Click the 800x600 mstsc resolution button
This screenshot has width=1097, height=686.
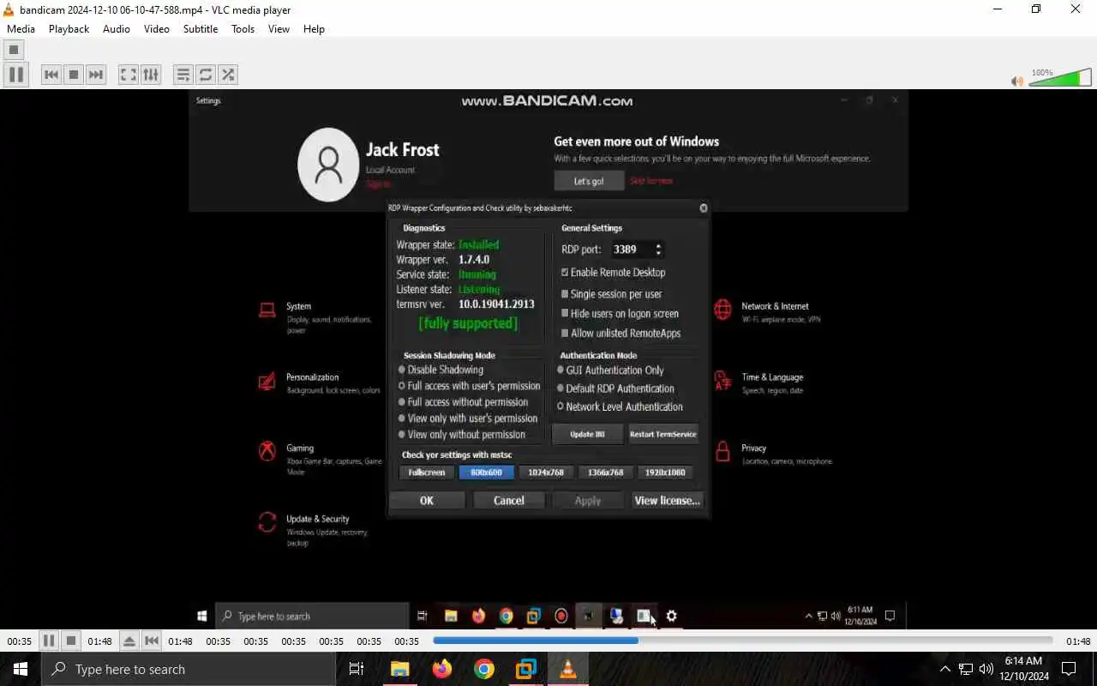coord(486,472)
